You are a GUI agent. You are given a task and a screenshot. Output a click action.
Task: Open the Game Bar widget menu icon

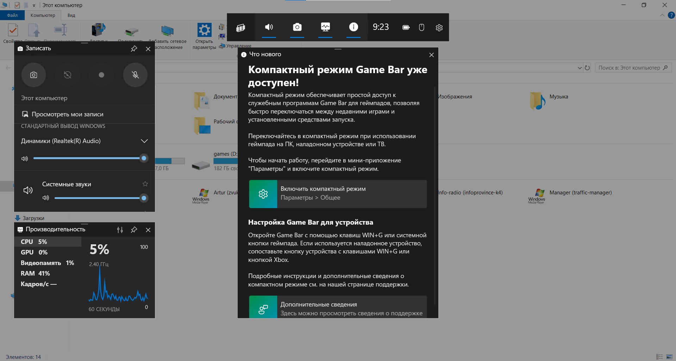click(241, 27)
